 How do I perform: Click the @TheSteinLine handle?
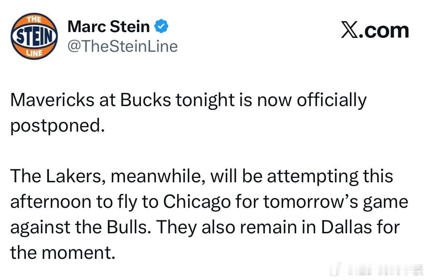click(123, 46)
